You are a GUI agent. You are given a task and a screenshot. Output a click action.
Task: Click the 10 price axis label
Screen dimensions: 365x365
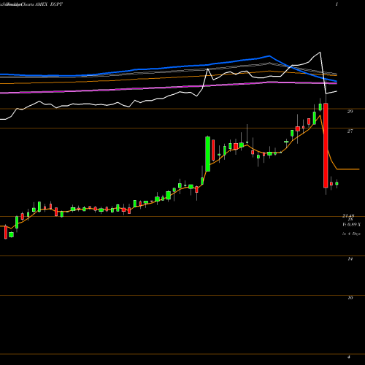click(x=350, y=298)
